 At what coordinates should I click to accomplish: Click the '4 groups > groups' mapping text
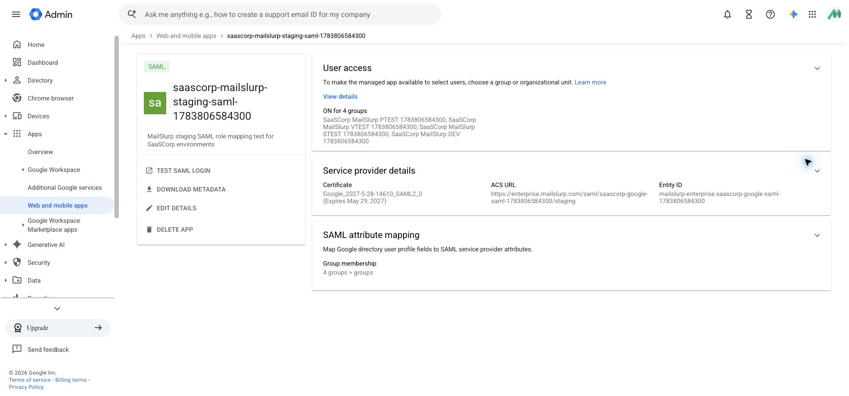(x=348, y=272)
